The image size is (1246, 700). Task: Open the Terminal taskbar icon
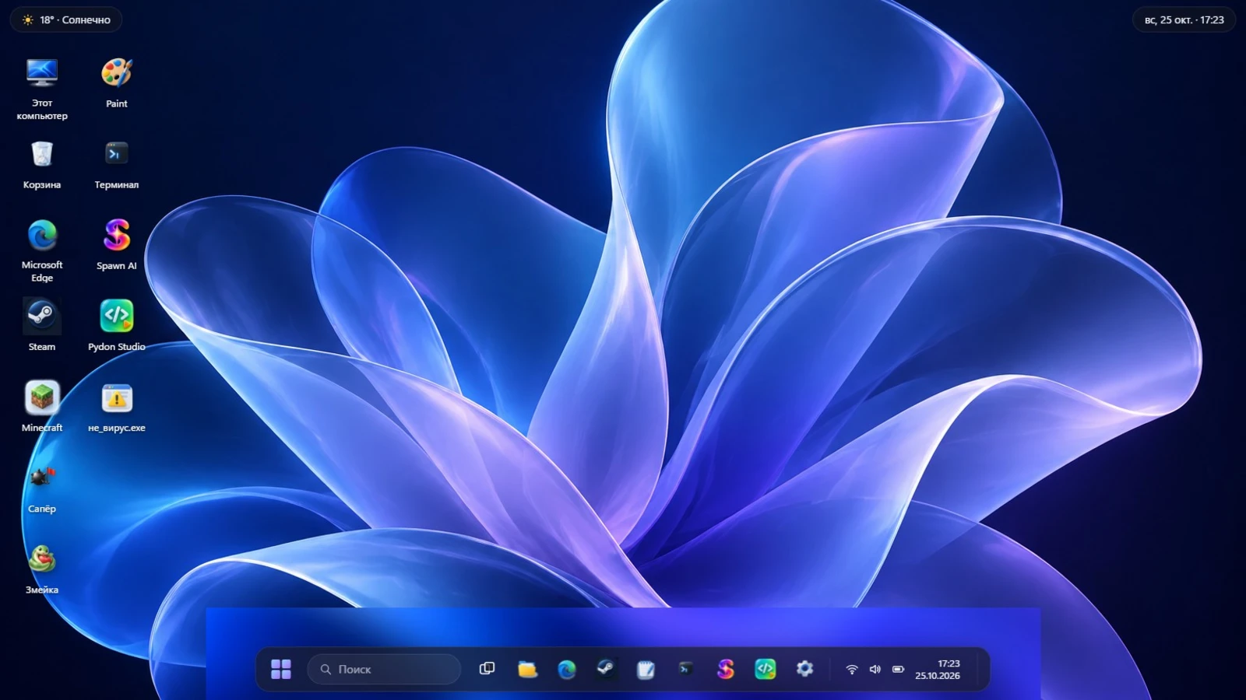pos(685,669)
